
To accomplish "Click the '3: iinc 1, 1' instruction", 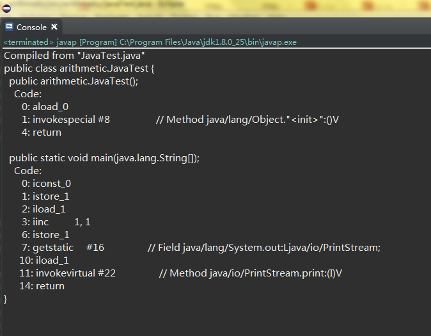I will 56,222.
